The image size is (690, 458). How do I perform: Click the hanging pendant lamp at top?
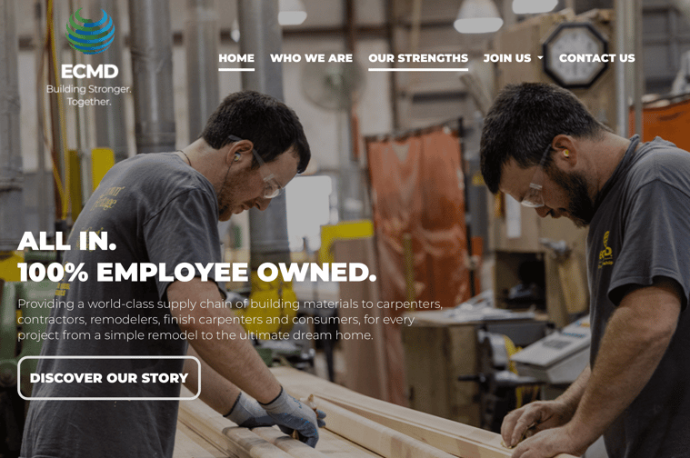point(478,17)
